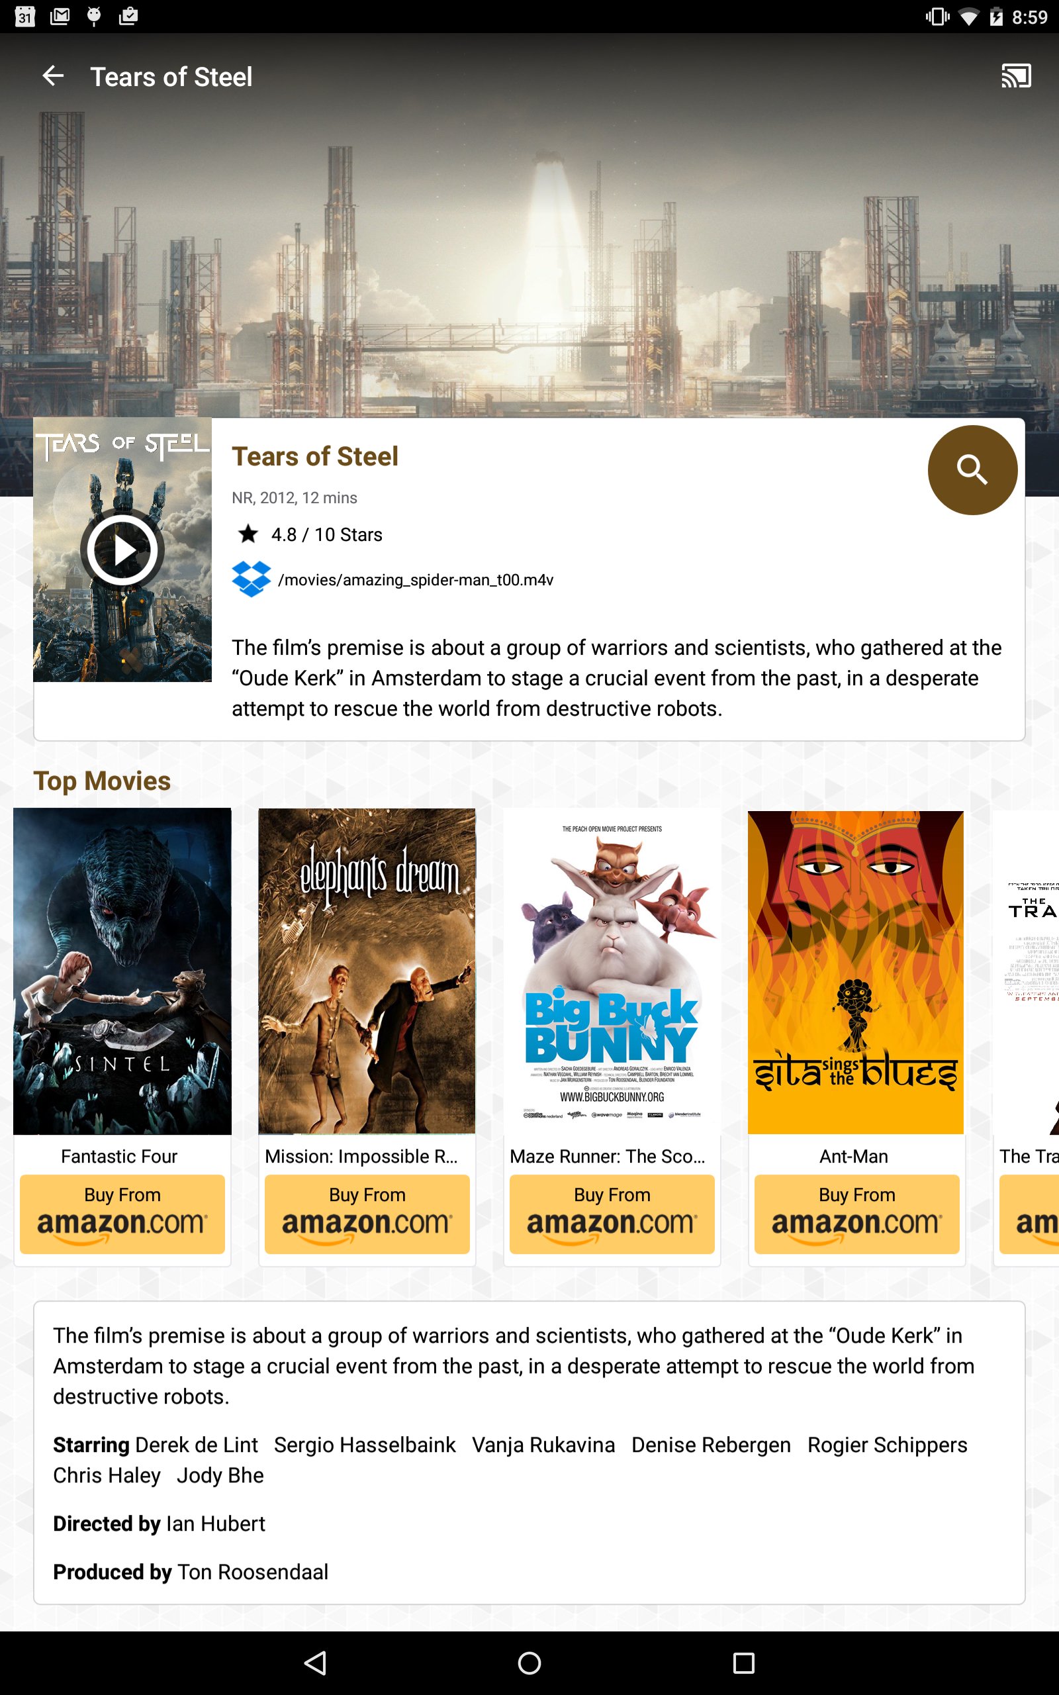
Task: Buy Maze Runner from Amazon
Action: point(612,1214)
